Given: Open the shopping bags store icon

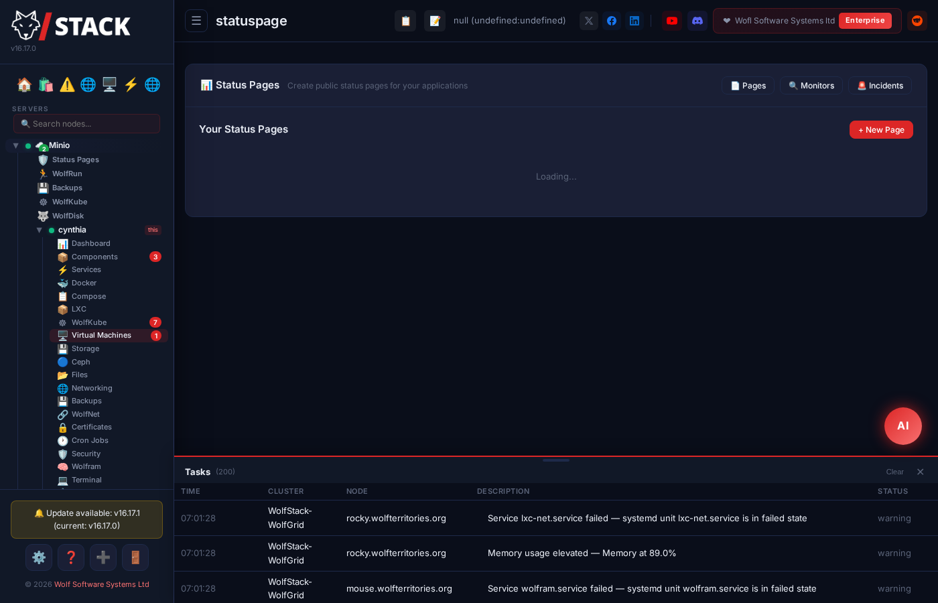Looking at the screenshot, I should click(46, 84).
